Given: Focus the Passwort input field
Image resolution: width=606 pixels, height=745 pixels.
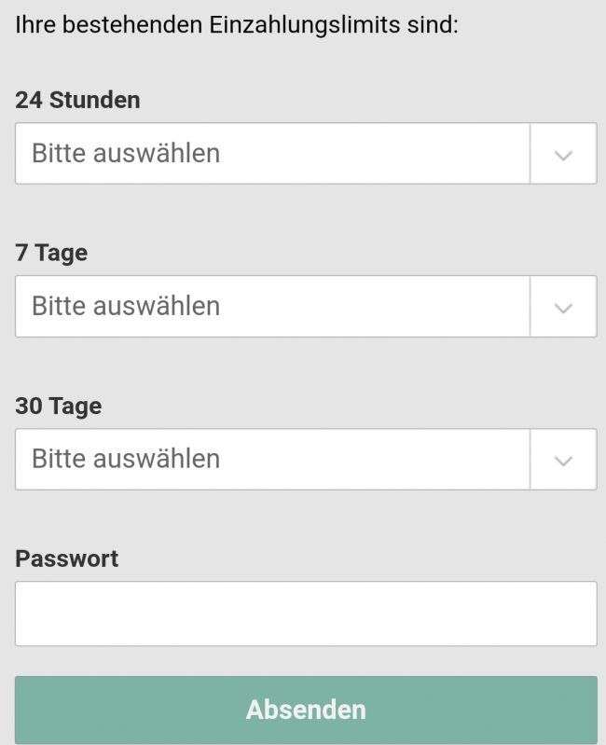Looking at the screenshot, I should point(306,614).
